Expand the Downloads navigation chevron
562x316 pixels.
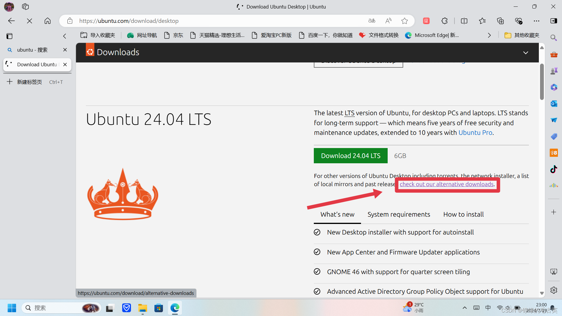click(x=526, y=53)
